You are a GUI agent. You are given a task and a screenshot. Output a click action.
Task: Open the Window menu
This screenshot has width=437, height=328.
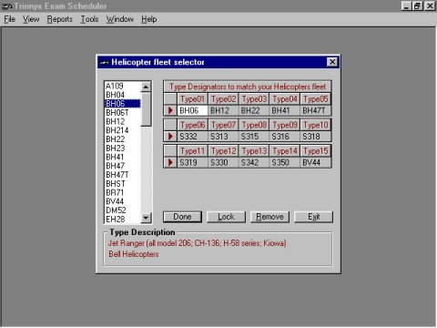119,19
